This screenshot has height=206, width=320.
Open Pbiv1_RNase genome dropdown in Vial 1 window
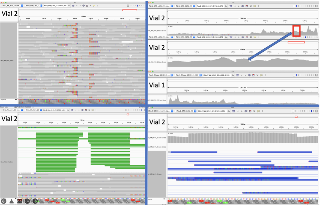tap(161, 75)
